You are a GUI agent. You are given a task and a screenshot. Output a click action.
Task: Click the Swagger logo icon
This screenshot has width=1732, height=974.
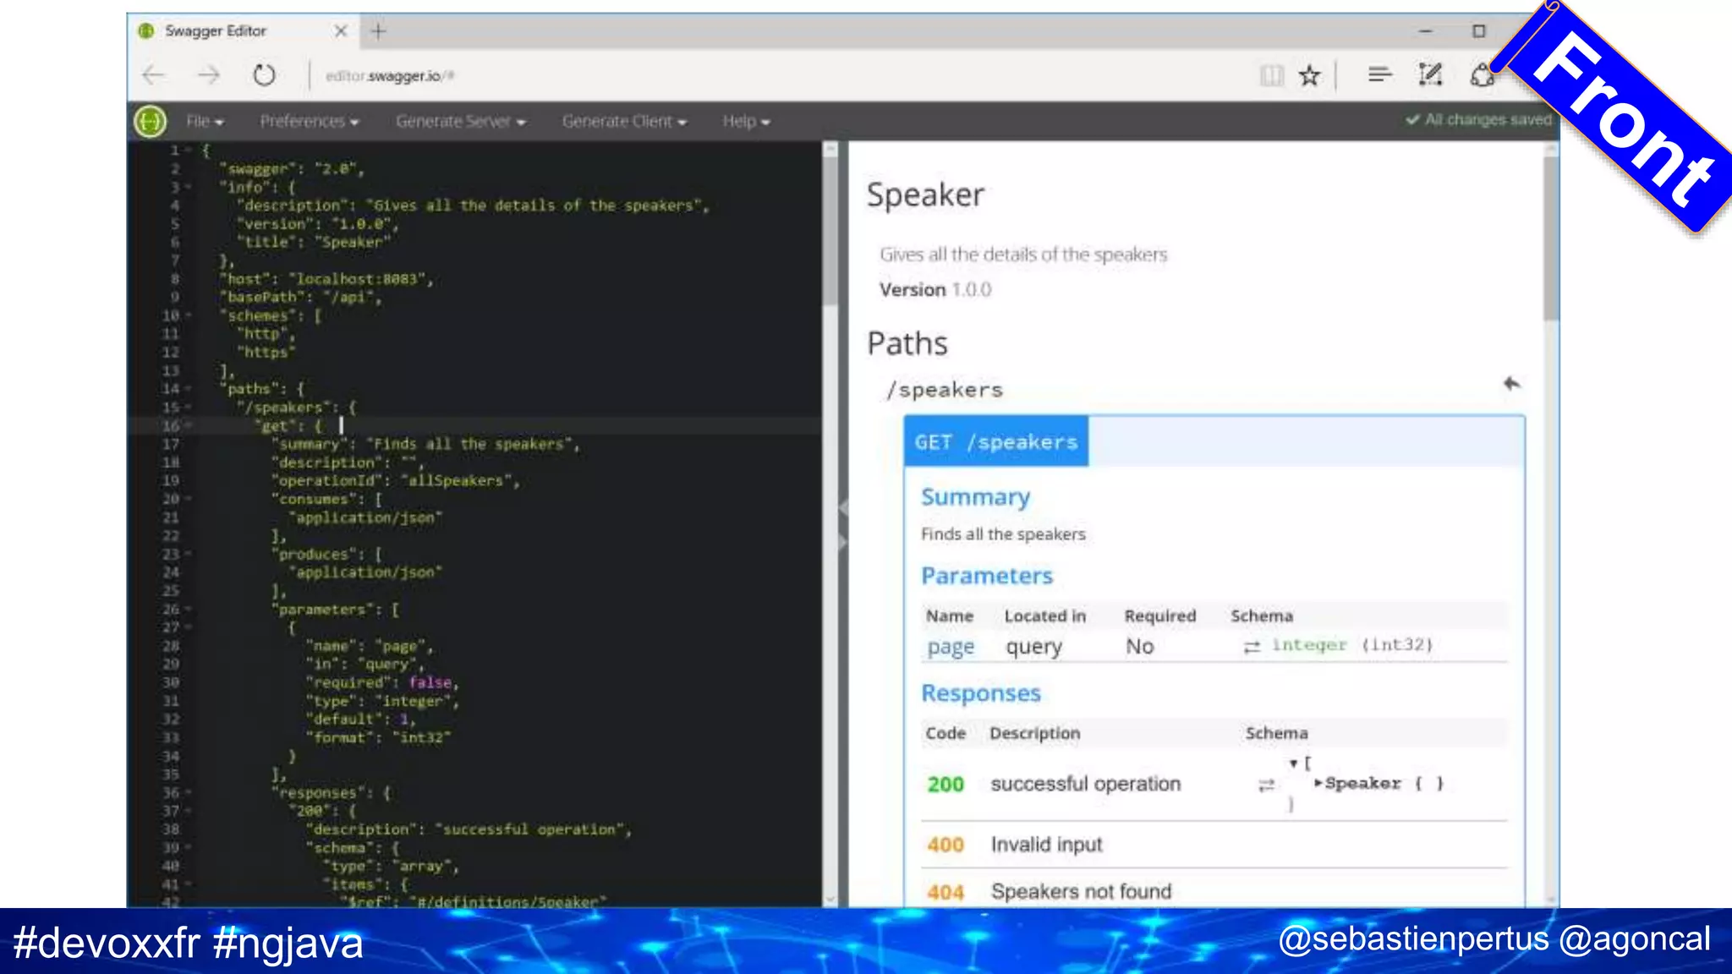150,122
